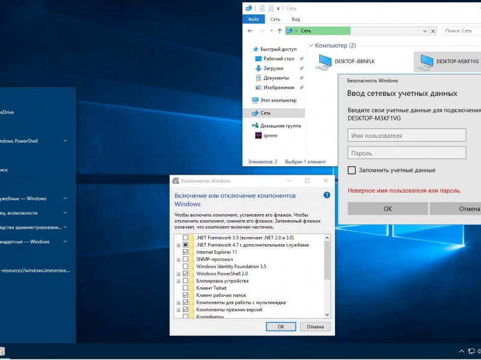481x360 pixels.
Task: Click the pin icon next to Рабочий стол
Action: pyautogui.click(x=302, y=58)
